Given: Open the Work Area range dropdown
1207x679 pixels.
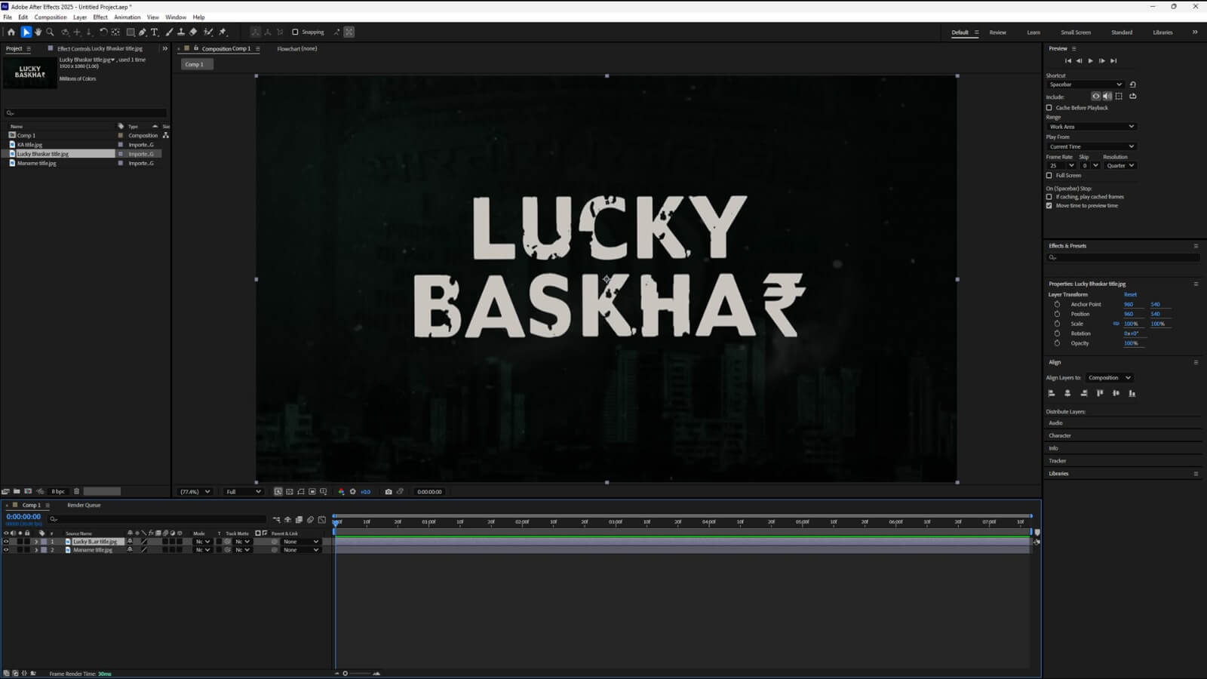Looking at the screenshot, I should tap(1091, 127).
